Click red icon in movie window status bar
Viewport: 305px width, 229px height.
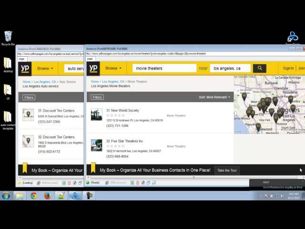(x=138, y=183)
